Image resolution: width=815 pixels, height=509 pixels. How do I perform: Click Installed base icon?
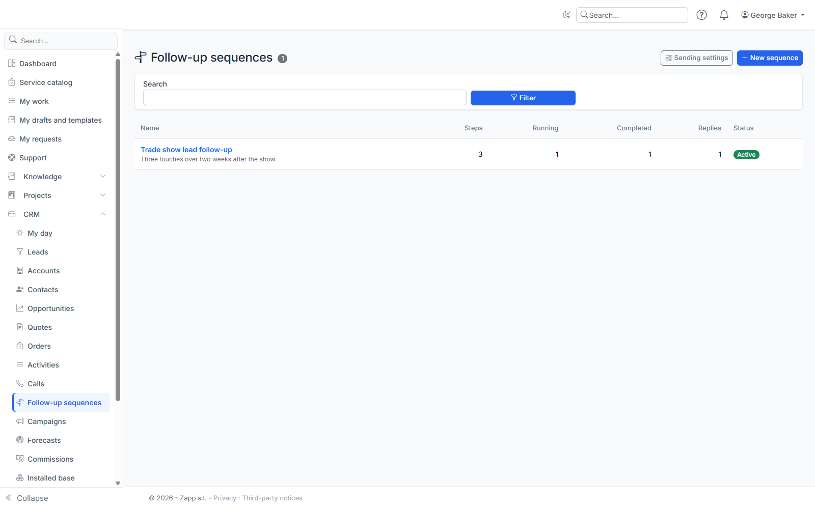(x=20, y=477)
